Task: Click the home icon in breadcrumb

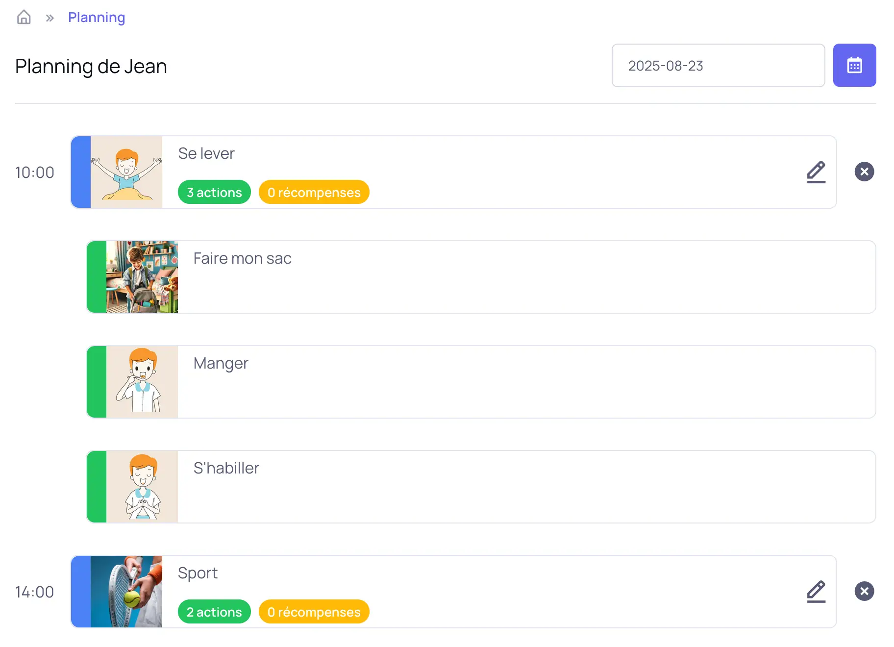Action: (24, 18)
